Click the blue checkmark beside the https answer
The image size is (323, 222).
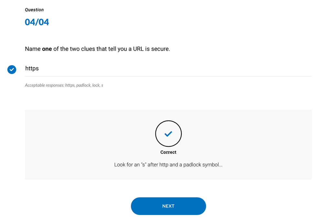tap(12, 69)
